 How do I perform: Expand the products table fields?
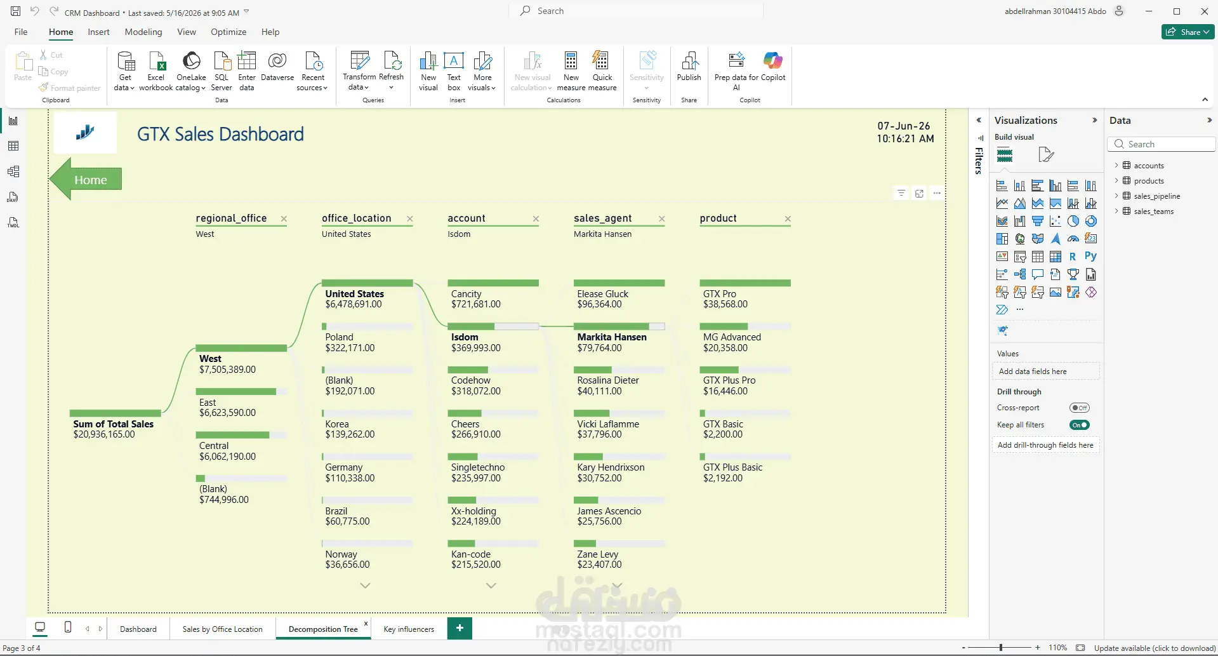1116,180
